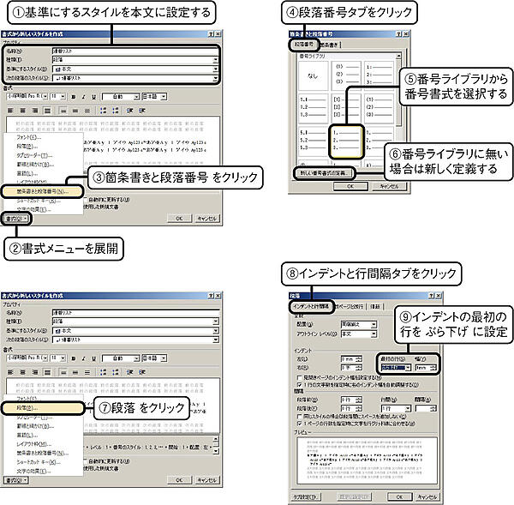Open font name dropdown in top style dialog

45,97
